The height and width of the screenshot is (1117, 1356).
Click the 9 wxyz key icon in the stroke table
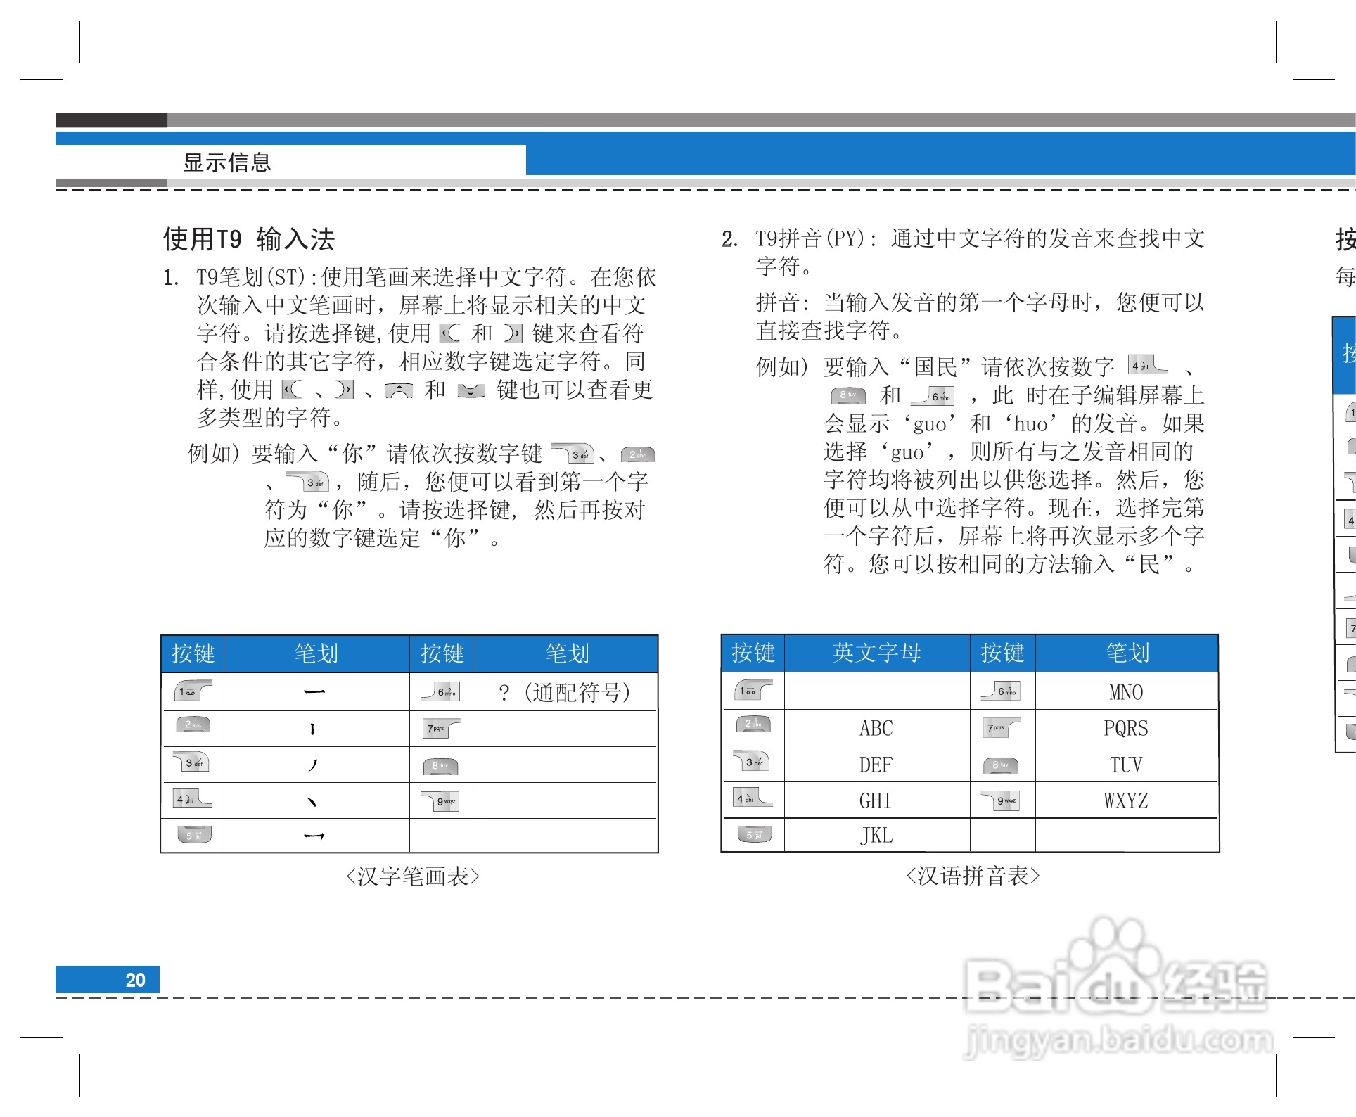click(441, 801)
